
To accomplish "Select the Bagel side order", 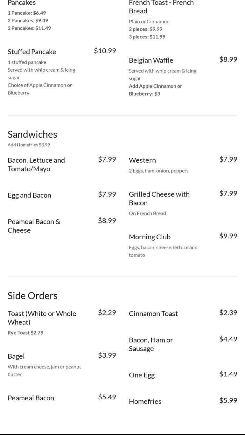I will click(x=16, y=356).
